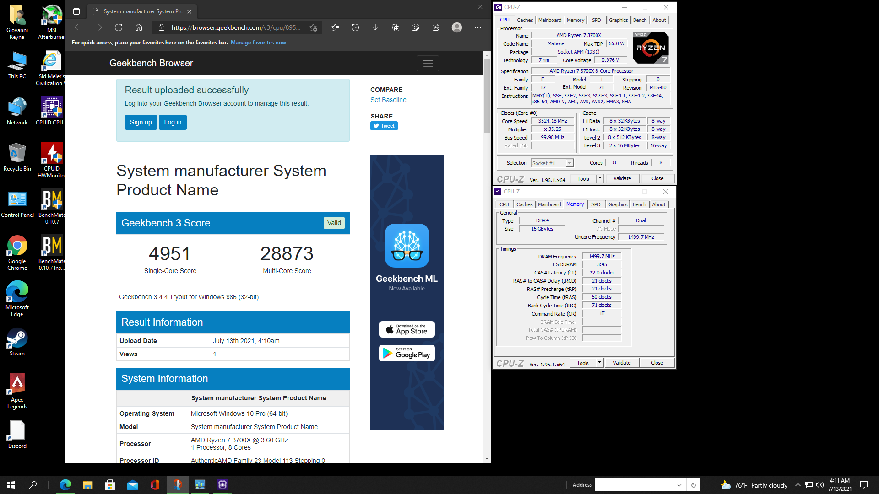Screen dimensions: 879x494
Task: Select SPD tab in top CPU-Z
Action: point(596,20)
